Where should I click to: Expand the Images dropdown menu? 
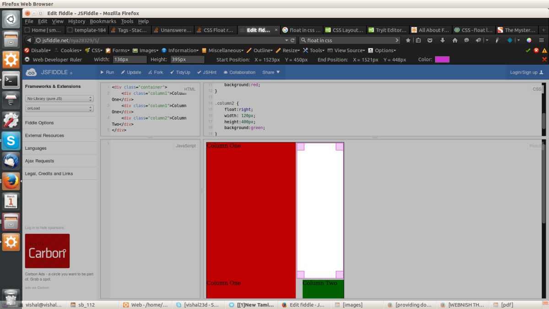[x=146, y=50]
